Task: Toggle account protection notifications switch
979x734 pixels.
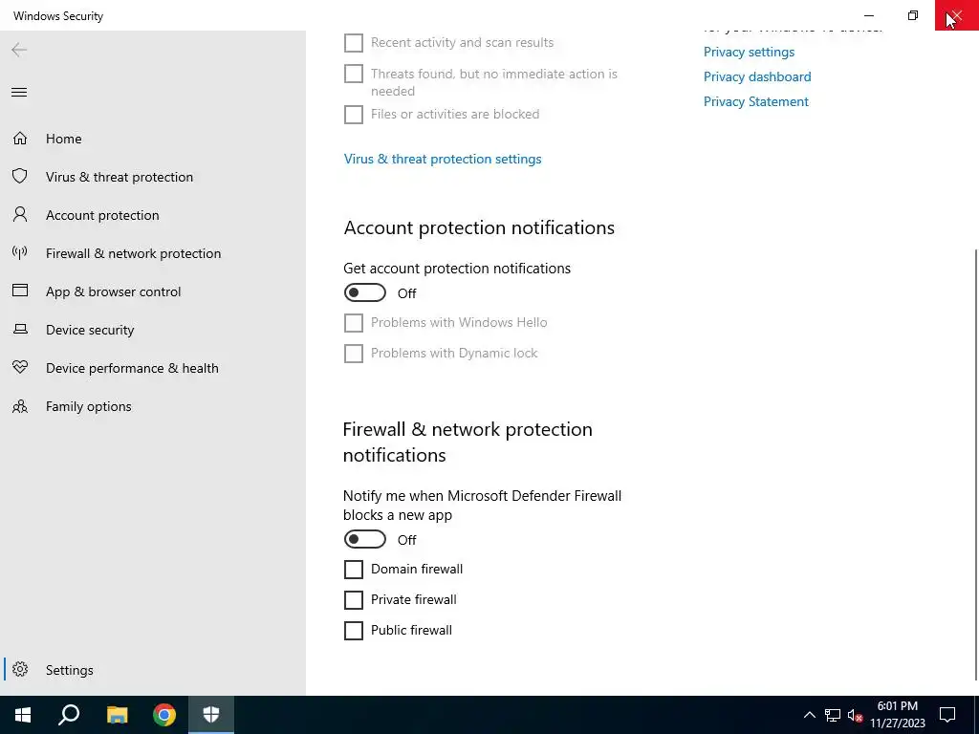Action: tap(364, 292)
